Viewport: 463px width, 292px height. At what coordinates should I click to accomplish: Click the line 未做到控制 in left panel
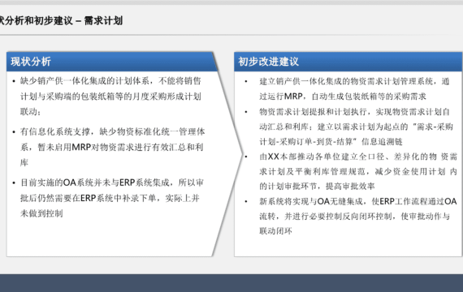click(x=41, y=213)
